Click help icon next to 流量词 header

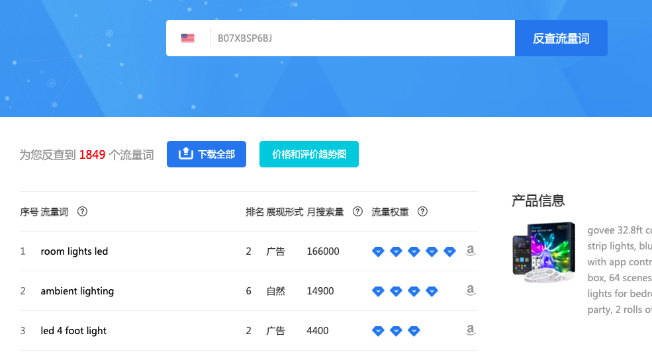point(83,212)
